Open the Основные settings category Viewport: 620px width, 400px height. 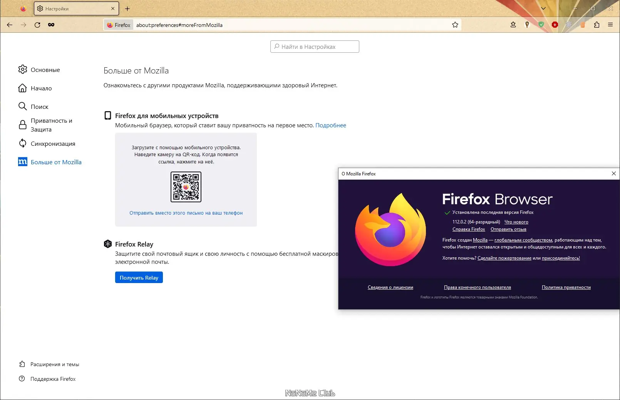click(x=39, y=70)
